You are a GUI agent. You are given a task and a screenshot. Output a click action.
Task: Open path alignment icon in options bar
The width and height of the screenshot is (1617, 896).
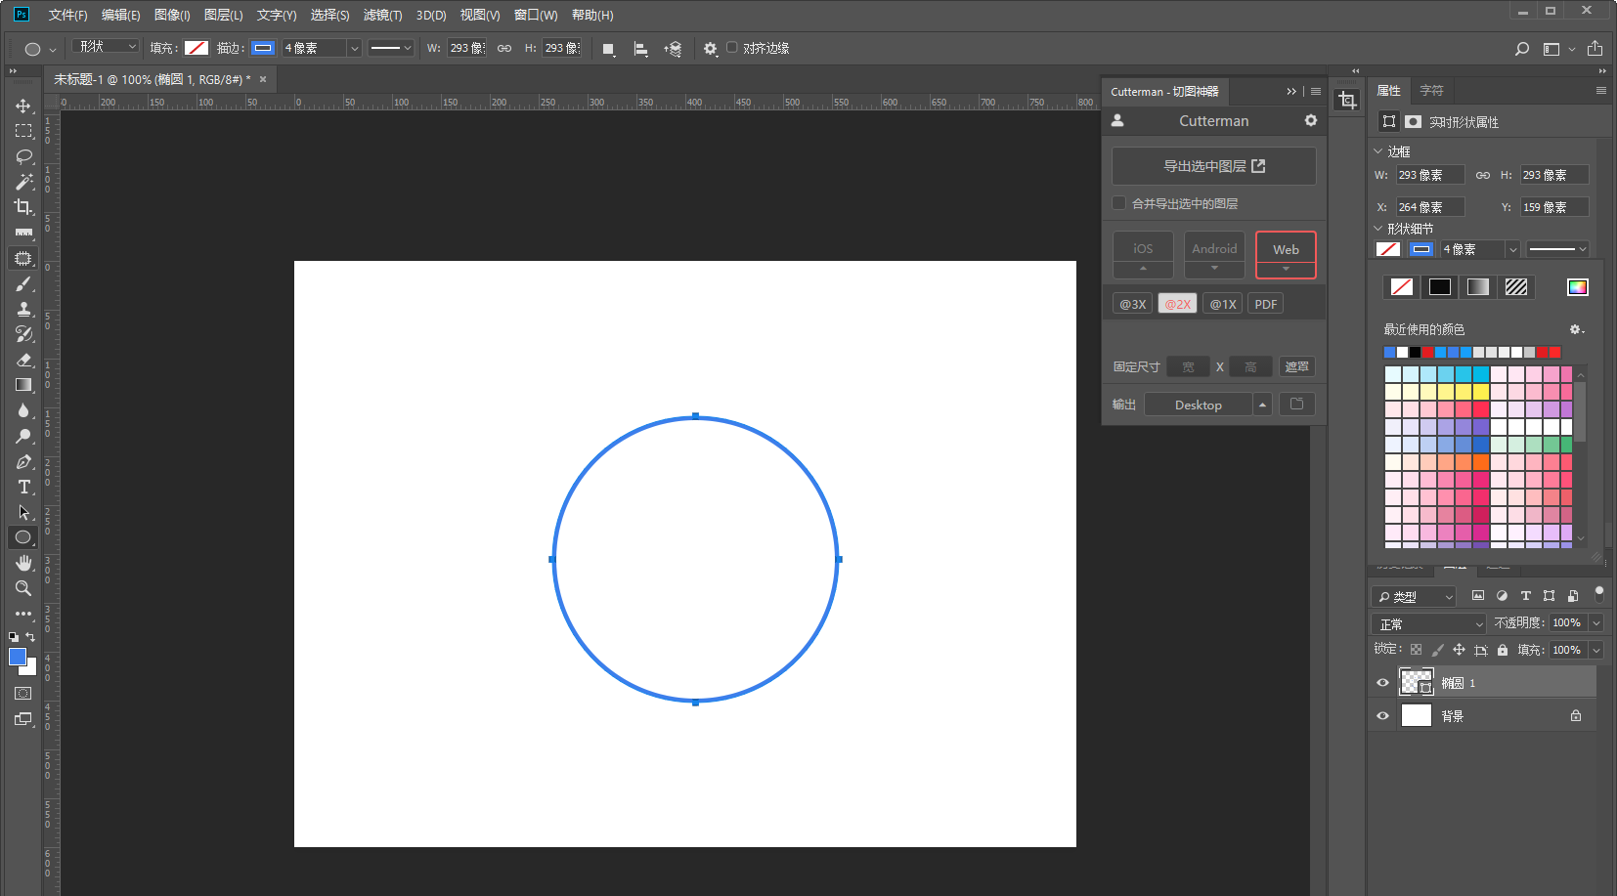tap(640, 49)
